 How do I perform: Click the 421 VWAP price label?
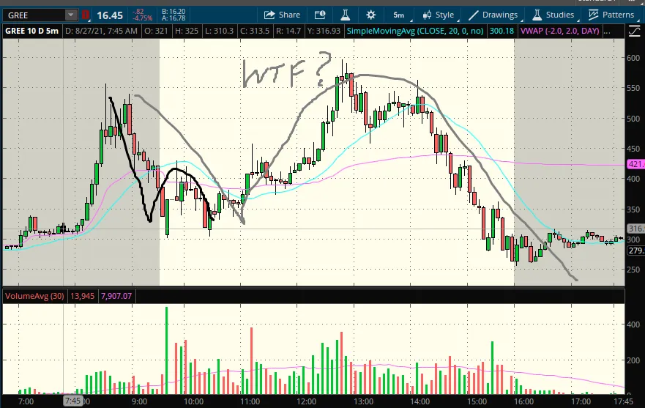(x=635, y=164)
